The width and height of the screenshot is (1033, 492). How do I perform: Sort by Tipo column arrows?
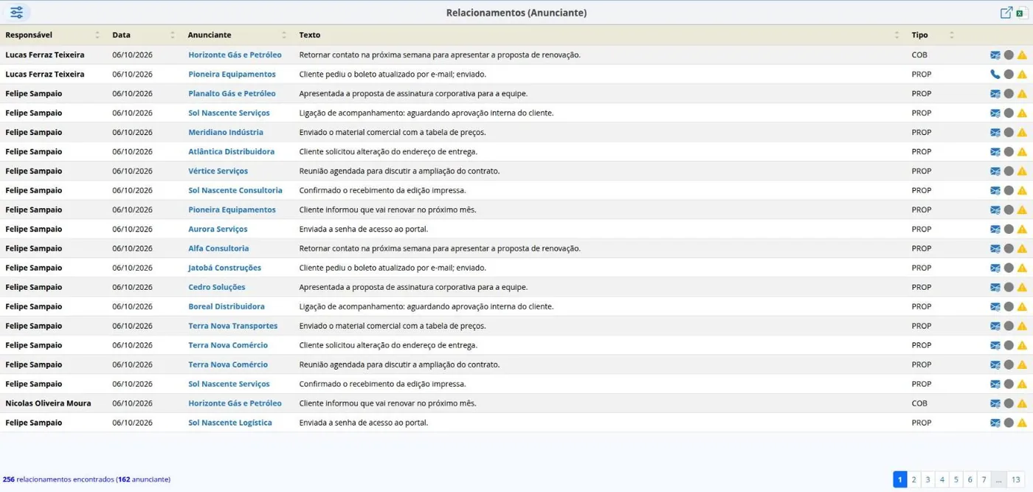tap(952, 35)
